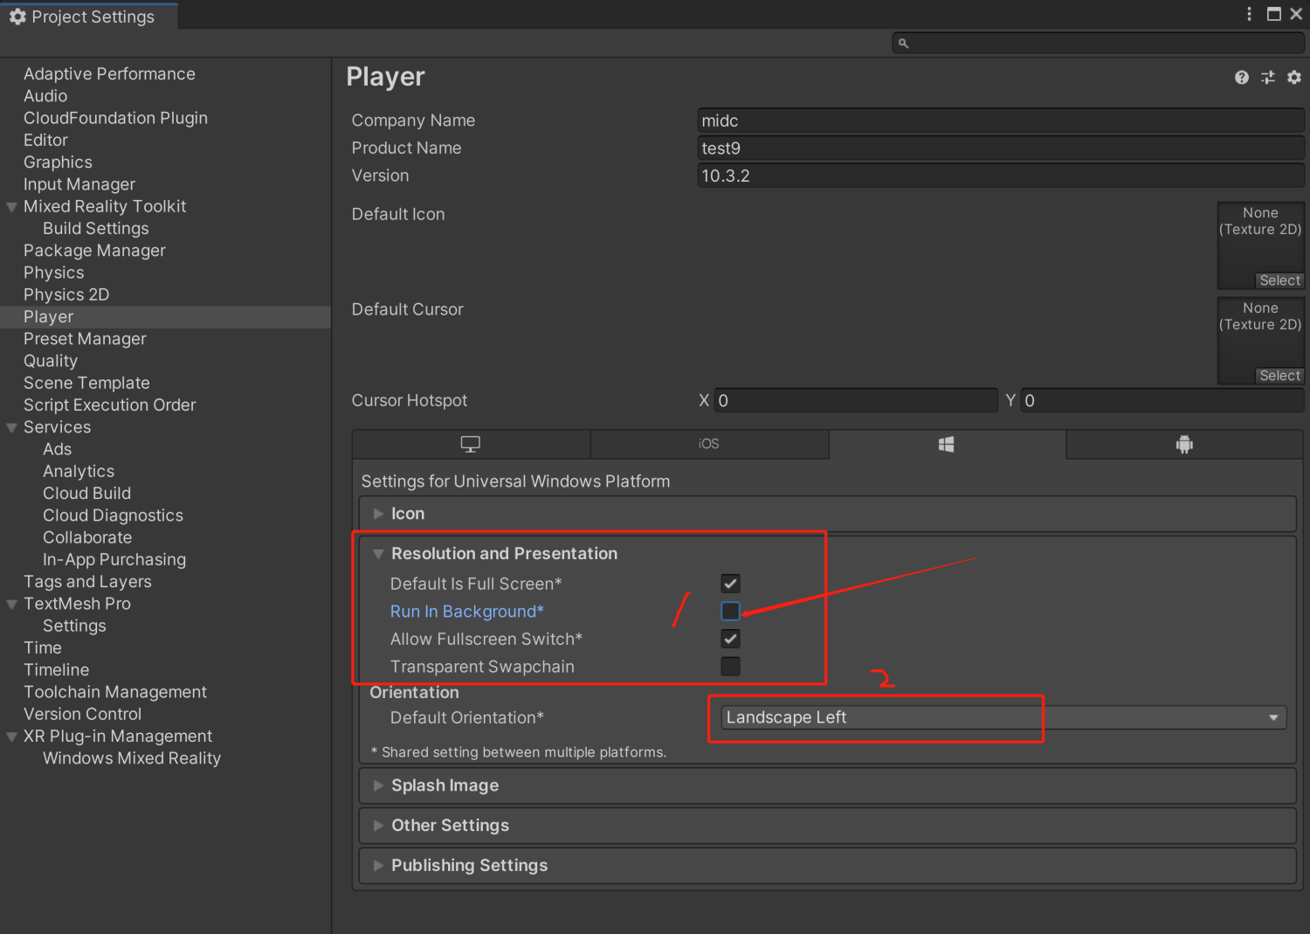
Task: Select Ads under Services
Action: pyautogui.click(x=58, y=449)
